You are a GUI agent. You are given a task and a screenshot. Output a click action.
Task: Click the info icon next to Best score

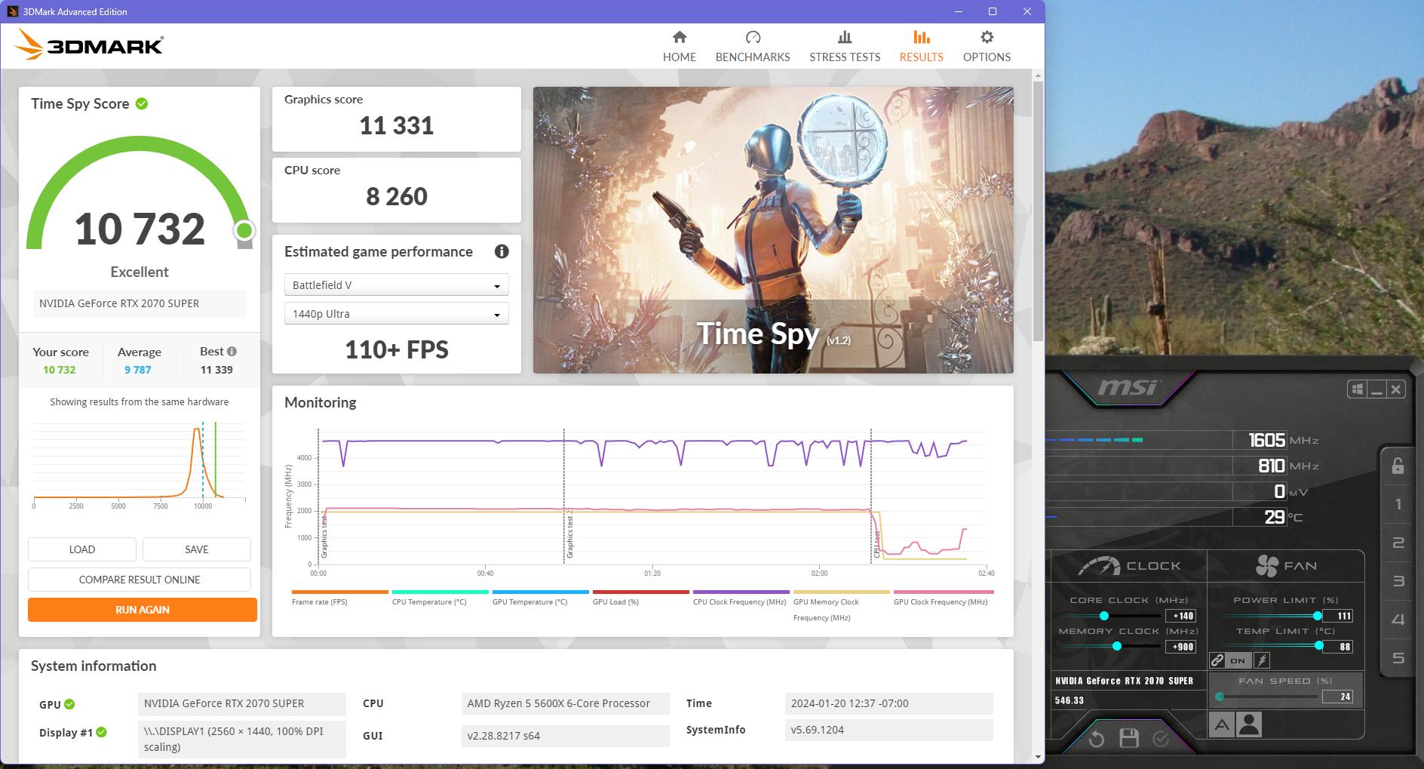pyautogui.click(x=232, y=351)
